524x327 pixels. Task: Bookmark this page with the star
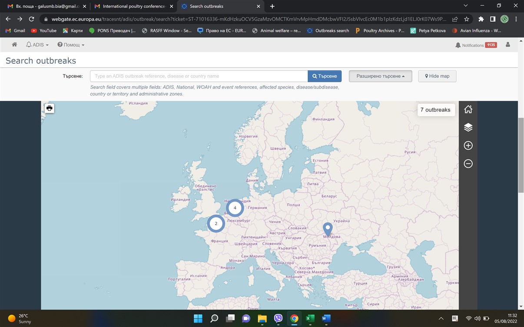(467, 19)
